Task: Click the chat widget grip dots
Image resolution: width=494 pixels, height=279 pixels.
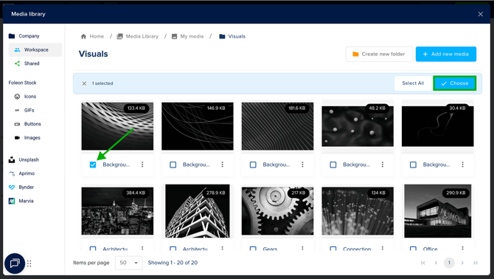Action: click(x=29, y=263)
